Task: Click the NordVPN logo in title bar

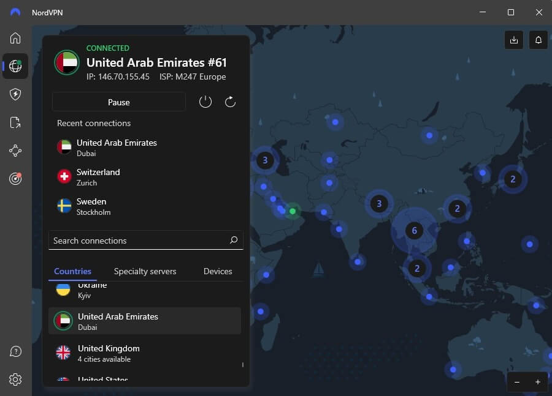Action: click(x=15, y=12)
